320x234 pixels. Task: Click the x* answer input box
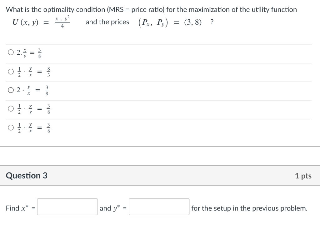pyautogui.click(x=67, y=207)
